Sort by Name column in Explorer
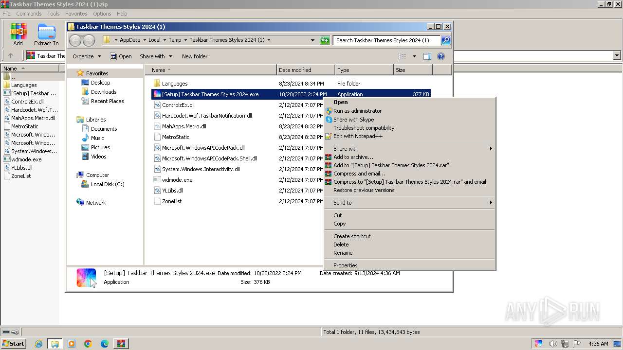 [211, 70]
